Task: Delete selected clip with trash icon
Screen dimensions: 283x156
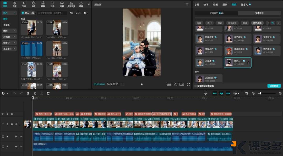Action: pos(48,93)
